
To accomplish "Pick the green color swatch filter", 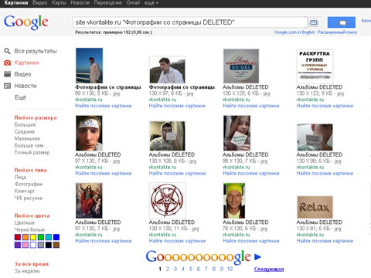I will [41, 237].
